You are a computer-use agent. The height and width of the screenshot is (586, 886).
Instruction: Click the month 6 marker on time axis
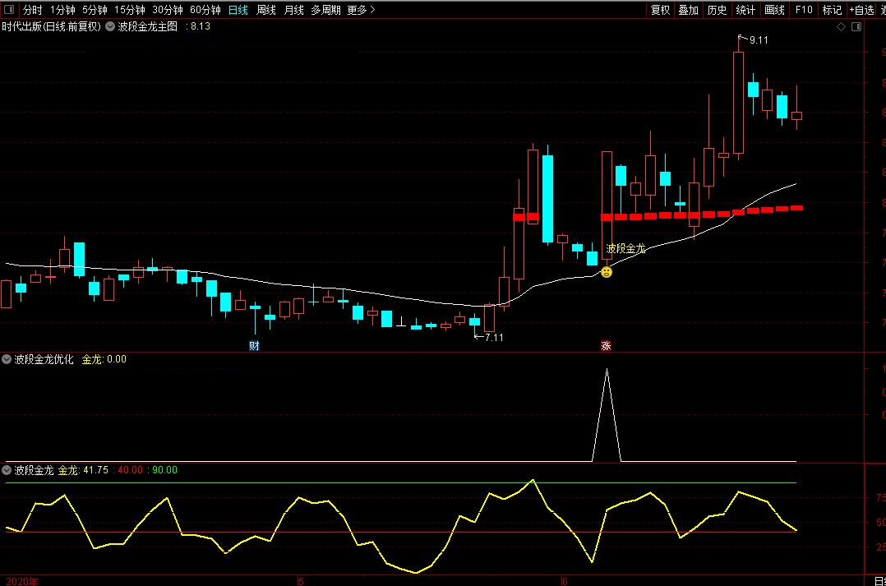coord(565,581)
